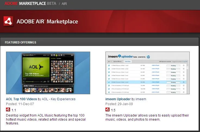Click imeem Uploader screenshot thumbnail
This screenshot has height=132, width=200.
(148, 73)
